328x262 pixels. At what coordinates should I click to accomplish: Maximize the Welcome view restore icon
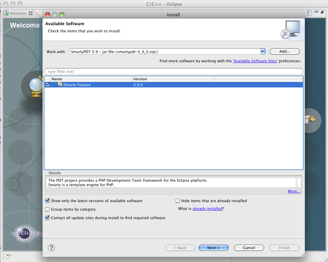click(322, 12)
